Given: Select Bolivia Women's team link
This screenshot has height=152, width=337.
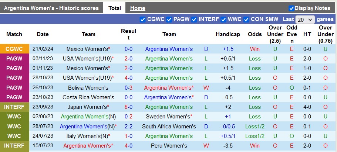Looking at the screenshot, I should (x=88, y=87).
